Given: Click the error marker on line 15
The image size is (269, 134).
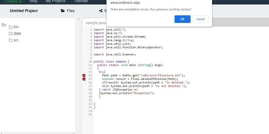Looking at the screenshot, I should coord(84,79).
